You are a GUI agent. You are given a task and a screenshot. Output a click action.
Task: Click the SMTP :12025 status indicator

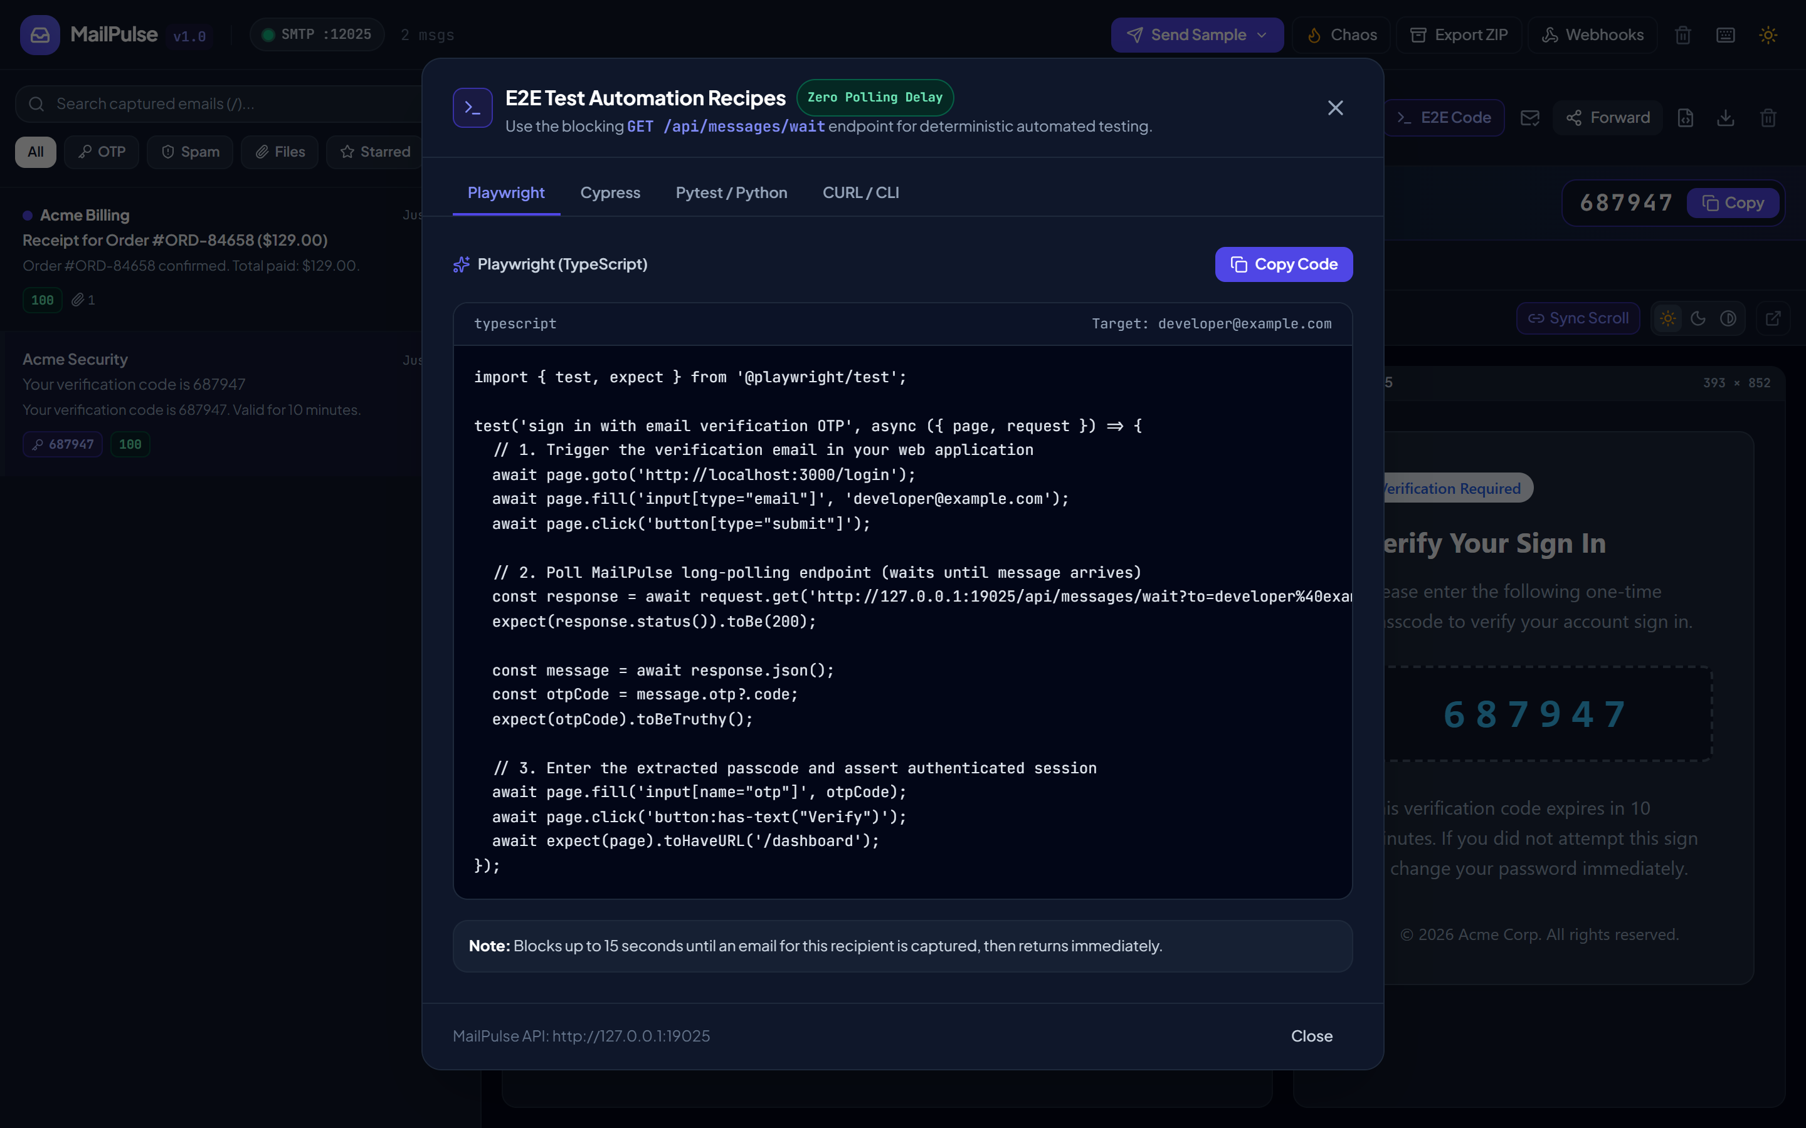click(317, 35)
